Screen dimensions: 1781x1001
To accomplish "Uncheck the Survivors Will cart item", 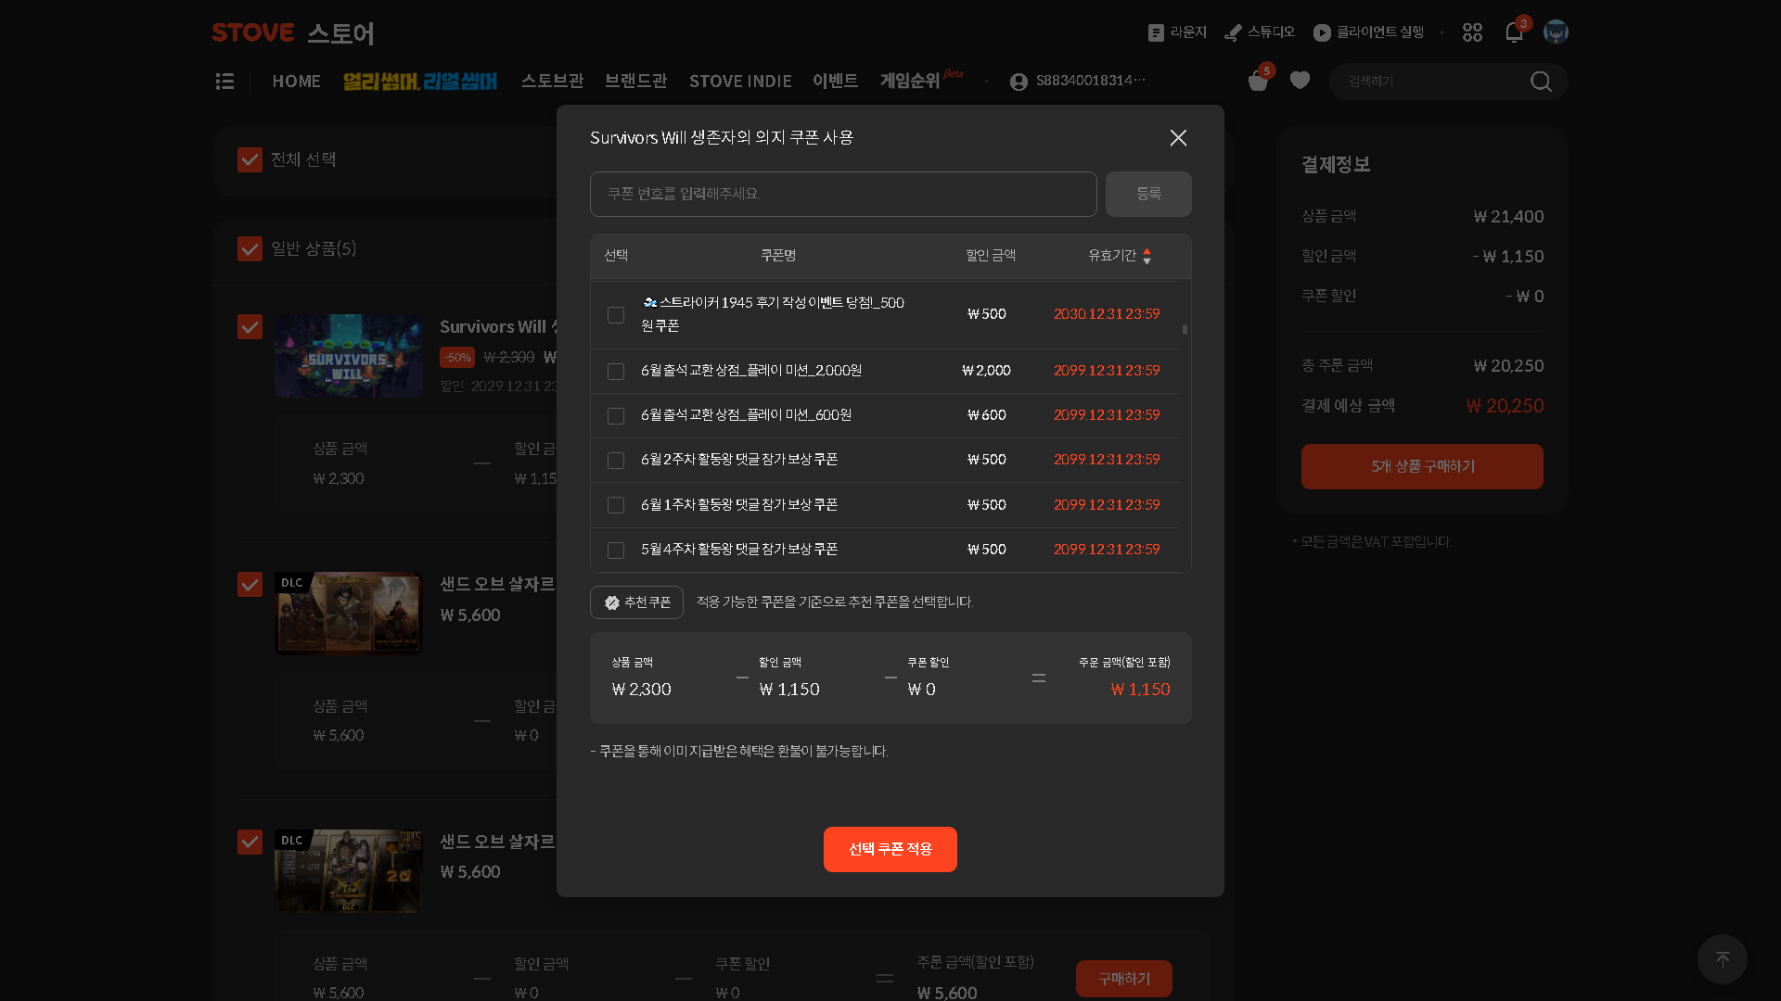I will click(250, 327).
